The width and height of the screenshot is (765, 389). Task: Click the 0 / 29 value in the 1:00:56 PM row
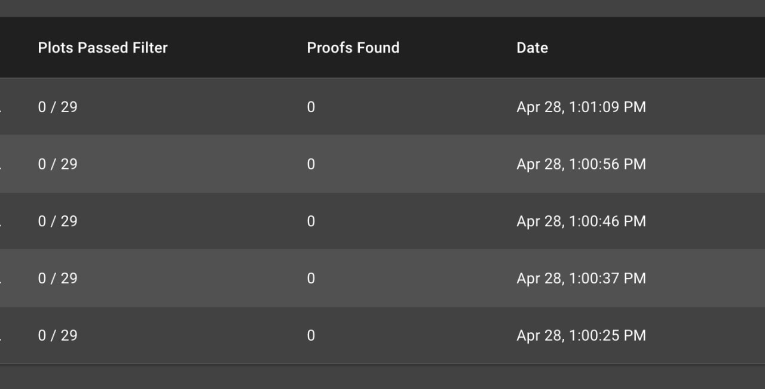click(58, 164)
